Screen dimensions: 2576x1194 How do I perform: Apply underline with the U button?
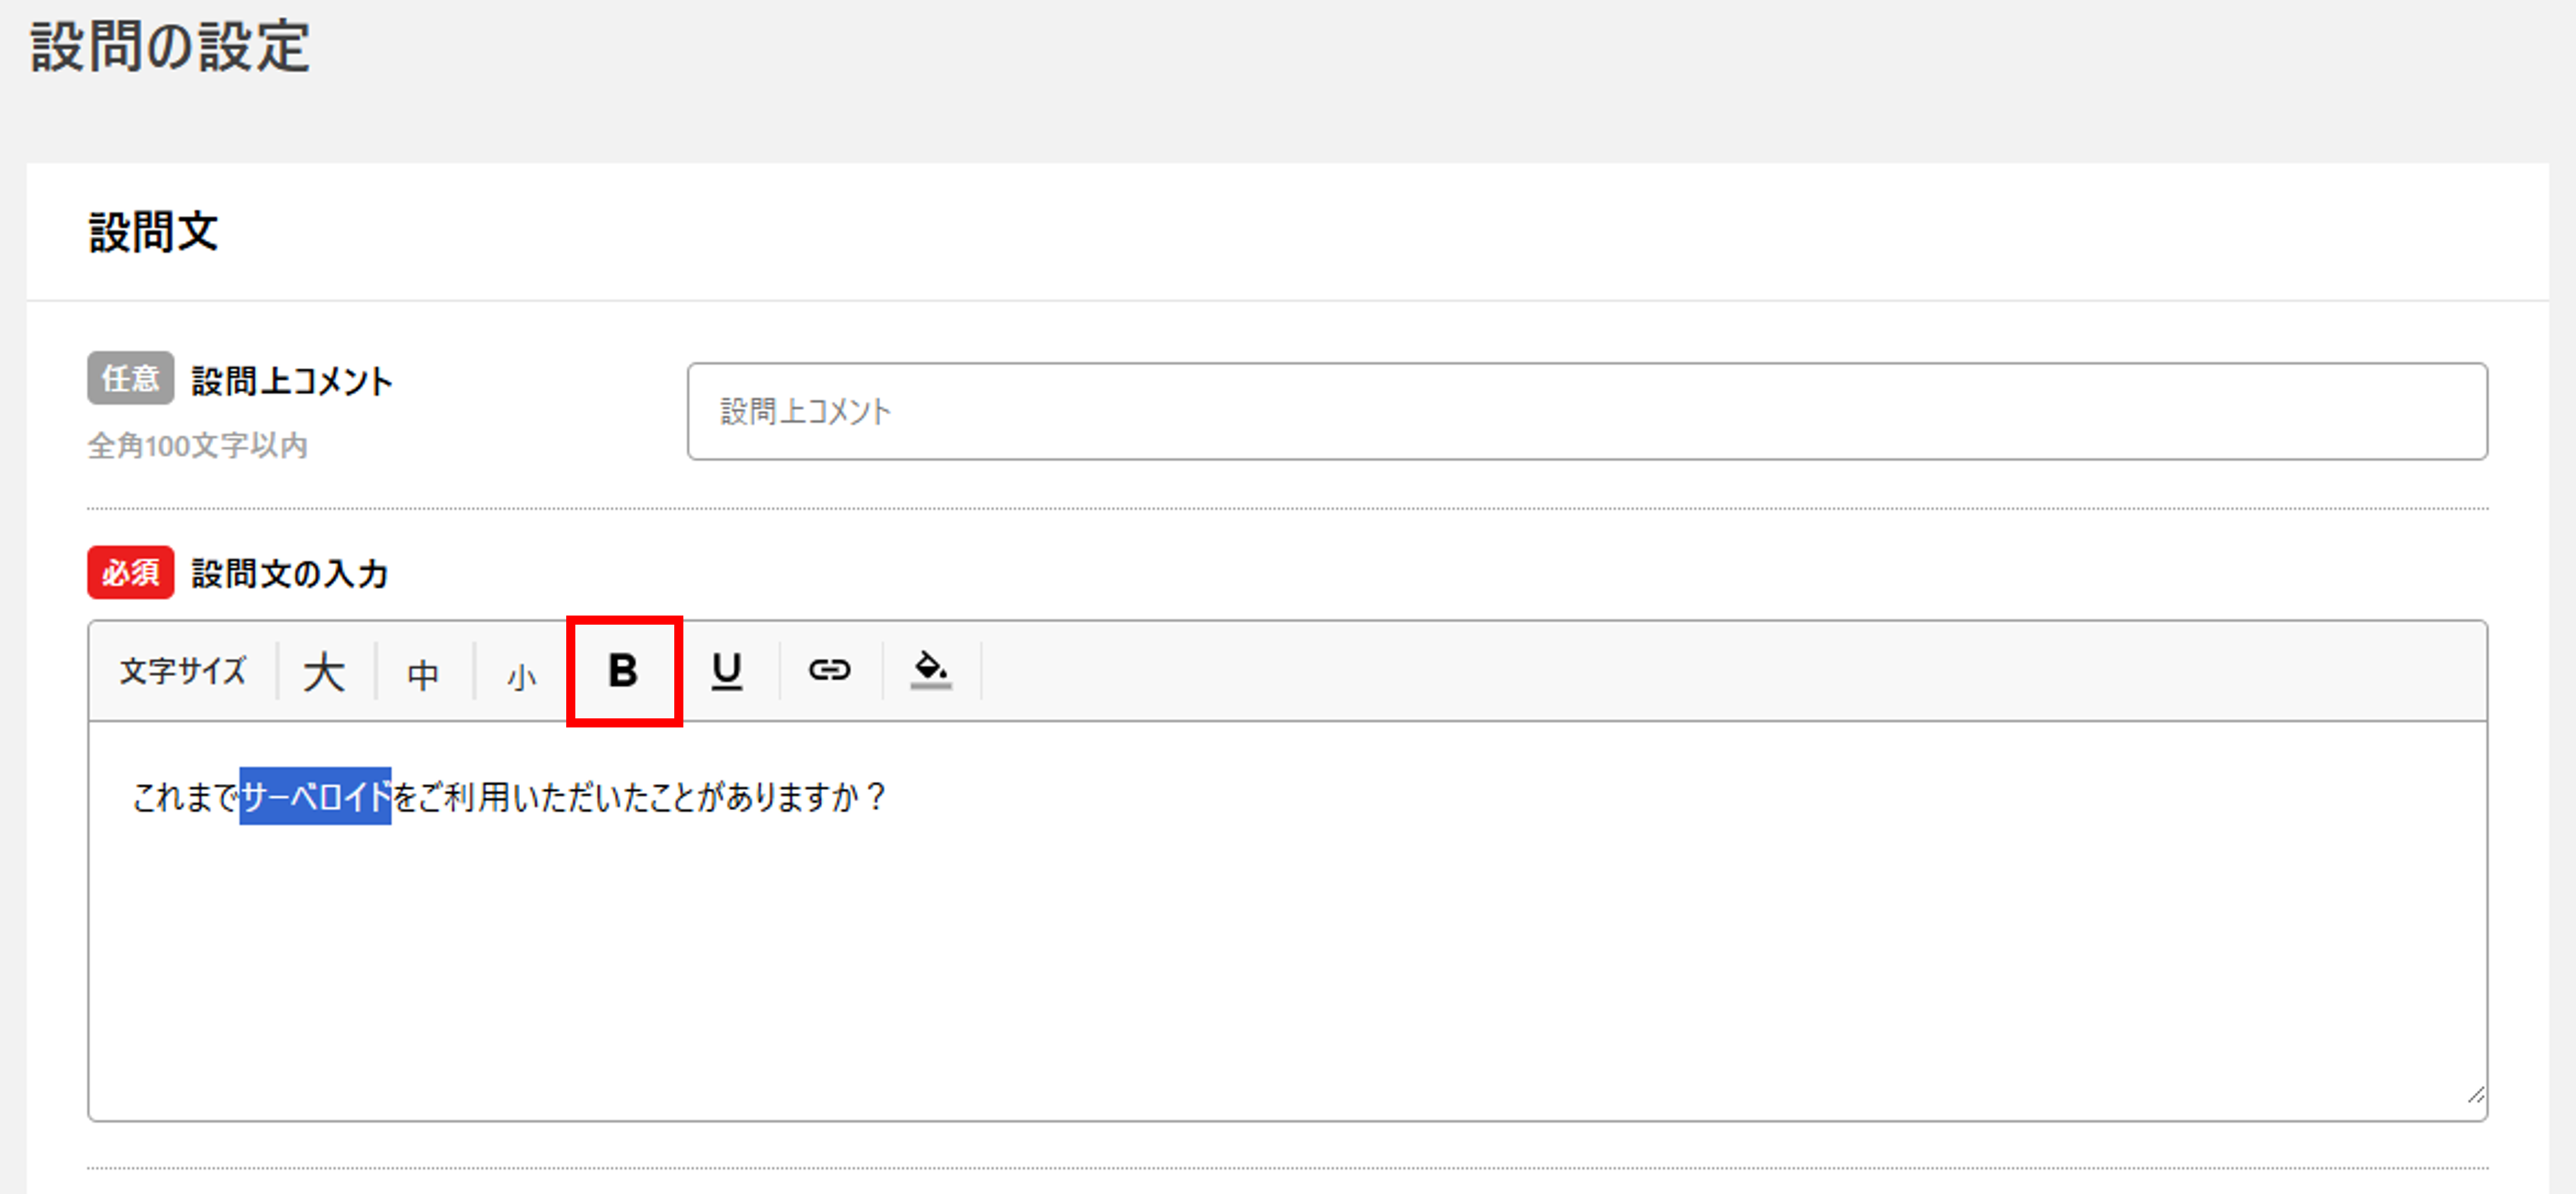coord(727,670)
